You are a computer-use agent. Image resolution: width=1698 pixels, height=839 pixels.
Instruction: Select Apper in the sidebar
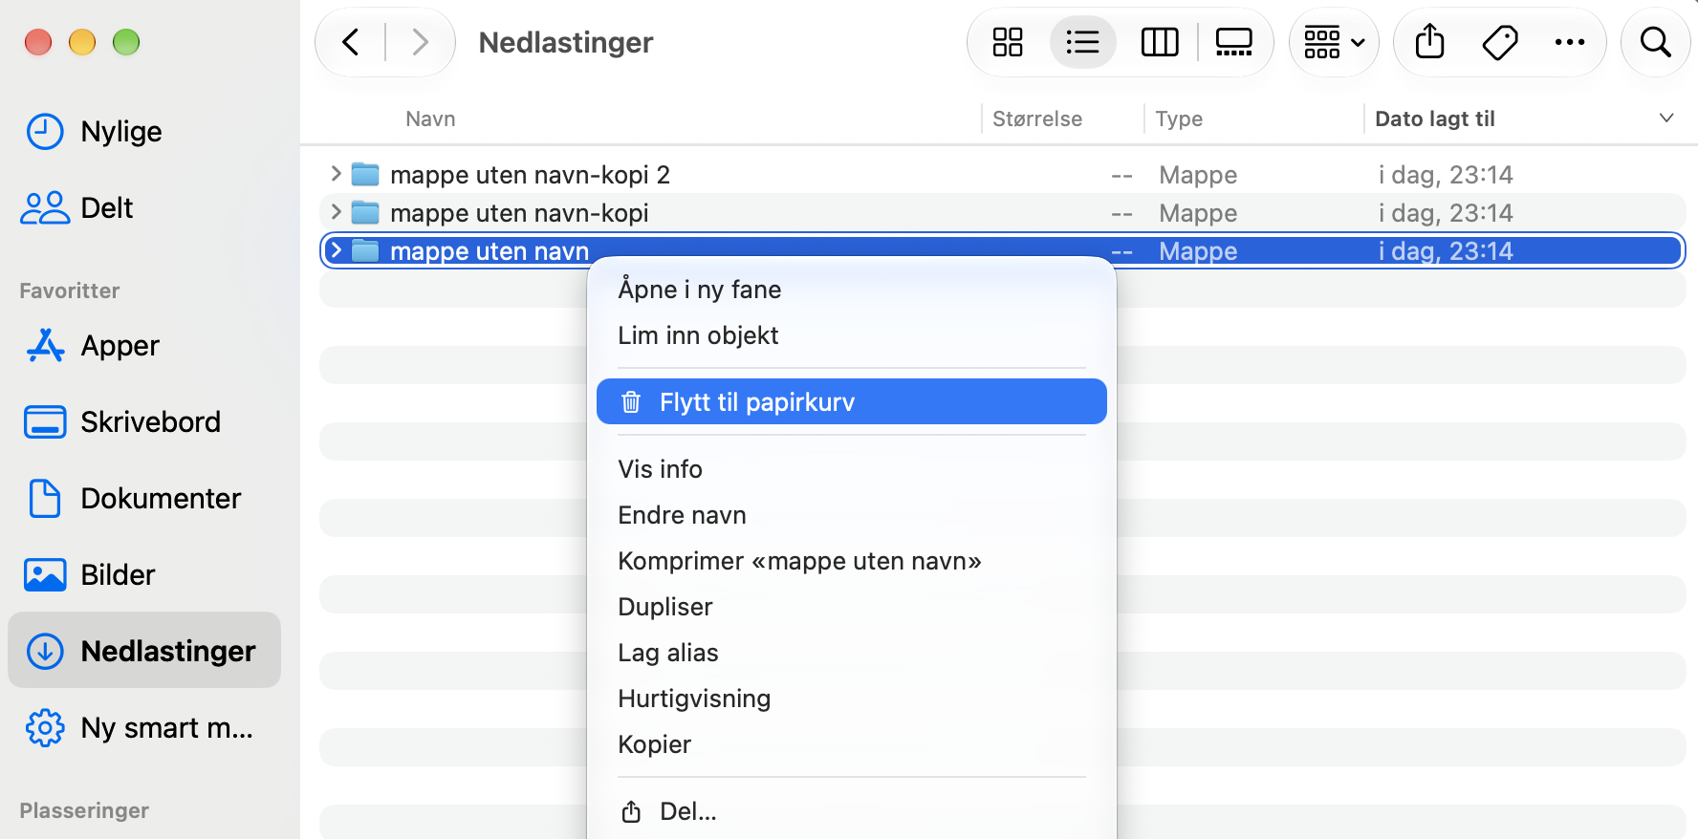coord(144,346)
